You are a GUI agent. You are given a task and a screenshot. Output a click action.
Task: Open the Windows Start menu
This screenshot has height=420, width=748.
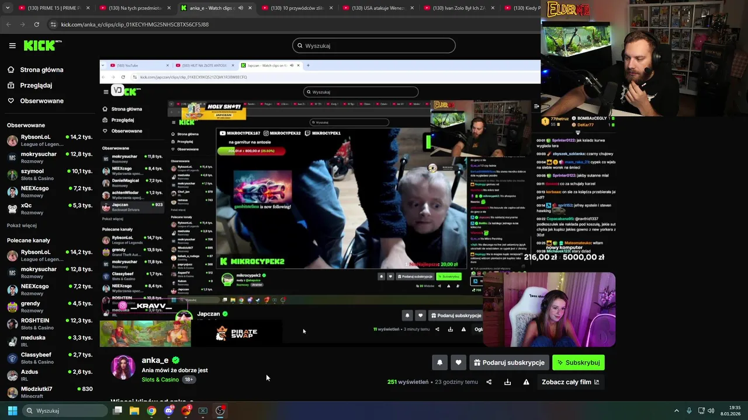click(x=12, y=411)
